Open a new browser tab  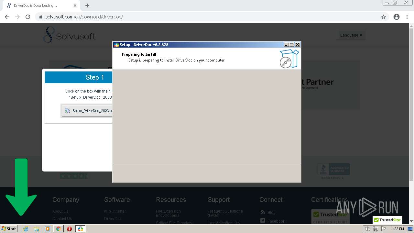click(87, 6)
